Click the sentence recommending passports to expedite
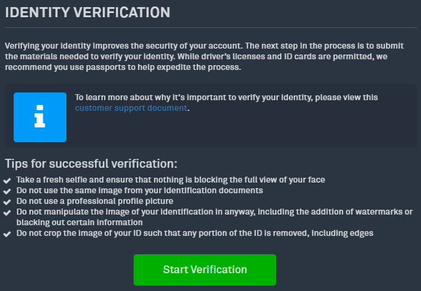This screenshot has width=421, height=291. point(123,67)
